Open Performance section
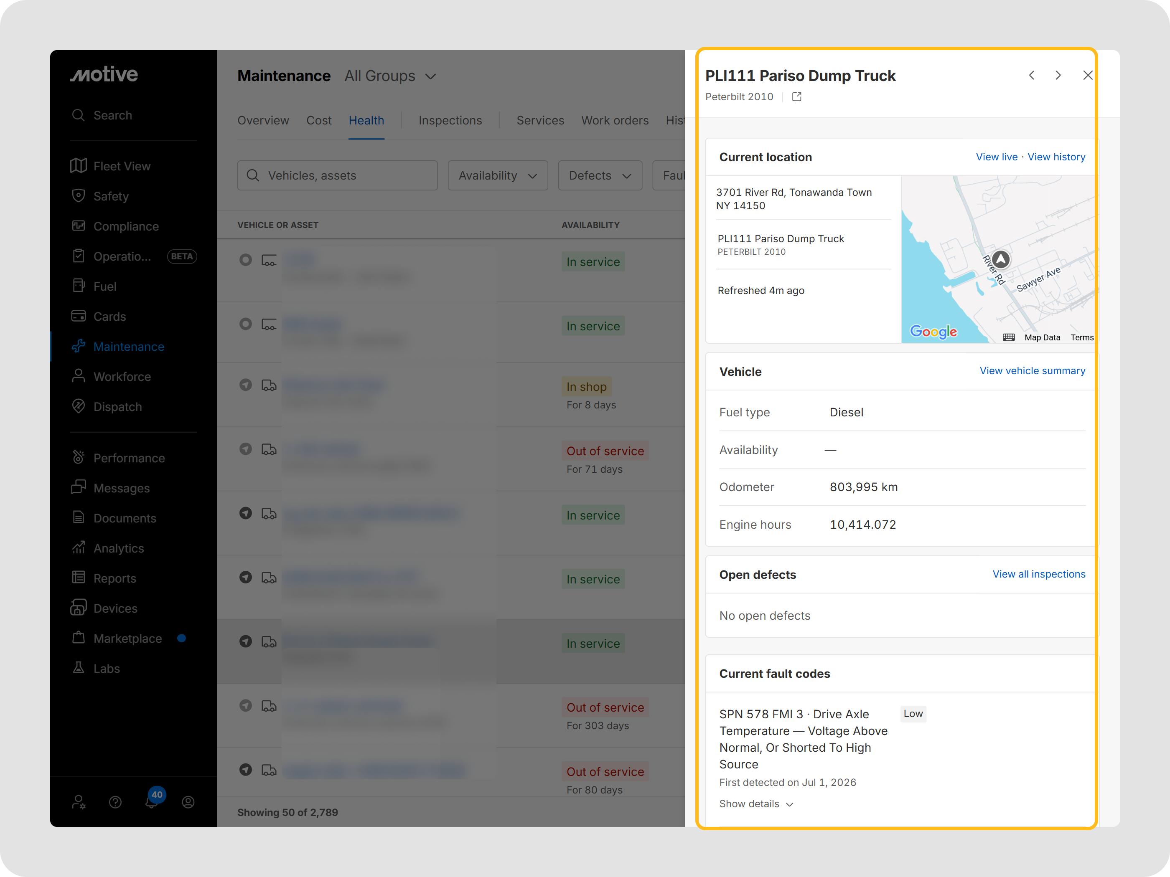Image resolution: width=1170 pixels, height=877 pixels. [118, 458]
